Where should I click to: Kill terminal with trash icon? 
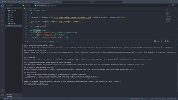[x=168, y=41]
